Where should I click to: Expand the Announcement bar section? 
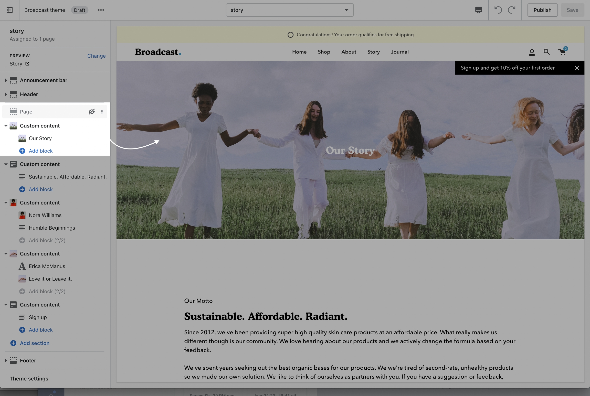pyautogui.click(x=6, y=80)
